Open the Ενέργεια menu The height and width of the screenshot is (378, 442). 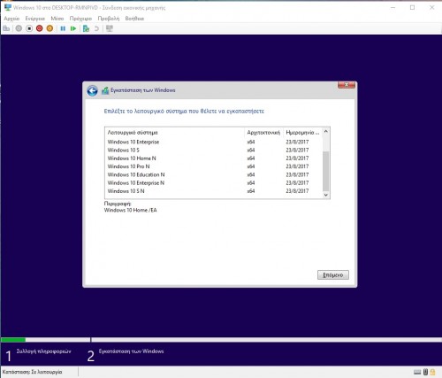(35, 19)
